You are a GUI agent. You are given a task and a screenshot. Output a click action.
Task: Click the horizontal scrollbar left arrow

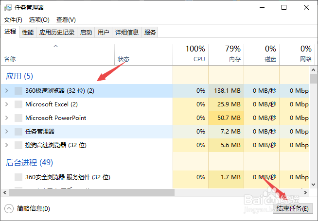(x=5, y=193)
